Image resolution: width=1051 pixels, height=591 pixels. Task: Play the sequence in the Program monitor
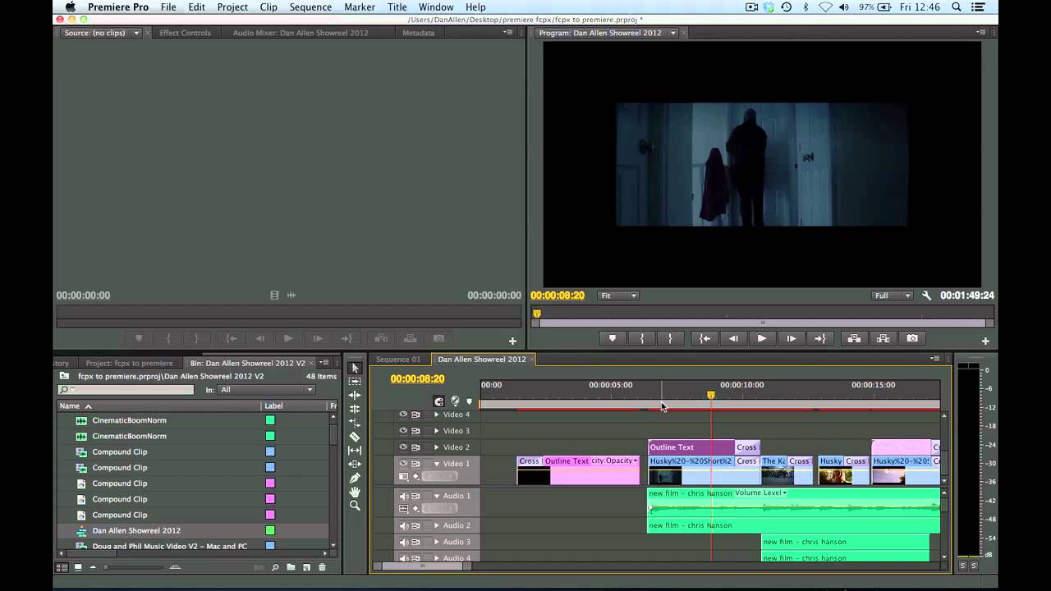pos(762,338)
